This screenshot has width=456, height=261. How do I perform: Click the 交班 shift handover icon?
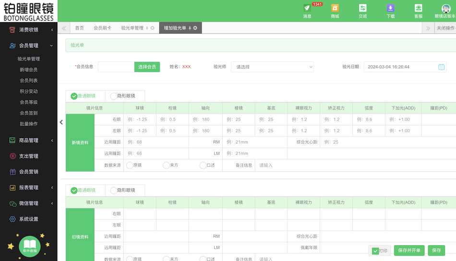pos(363,8)
